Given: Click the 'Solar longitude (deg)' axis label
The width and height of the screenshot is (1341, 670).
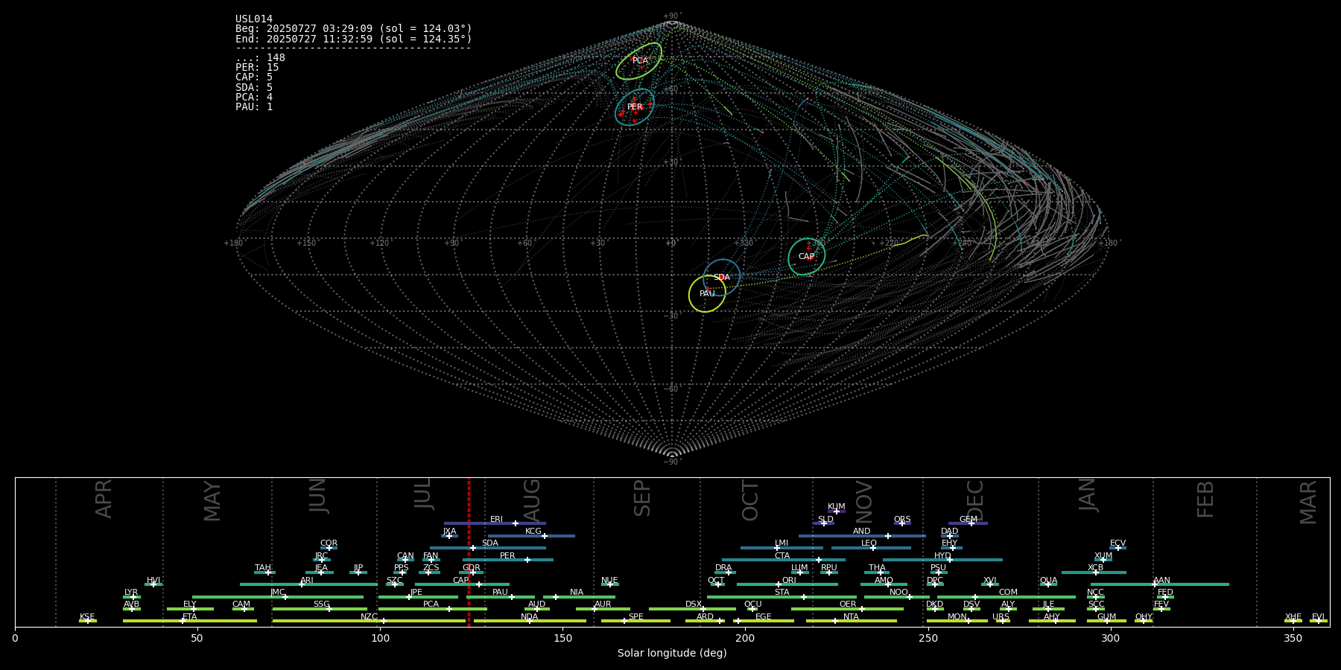Looking at the screenshot, I should click(672, 653).
